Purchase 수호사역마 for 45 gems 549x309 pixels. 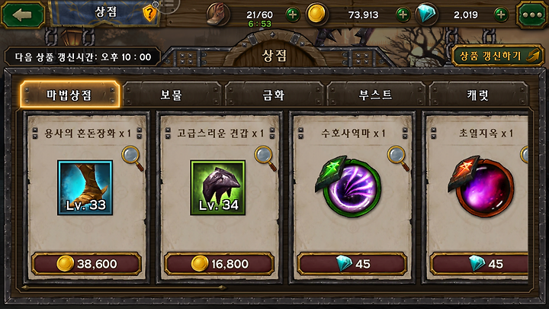[352, 263]
